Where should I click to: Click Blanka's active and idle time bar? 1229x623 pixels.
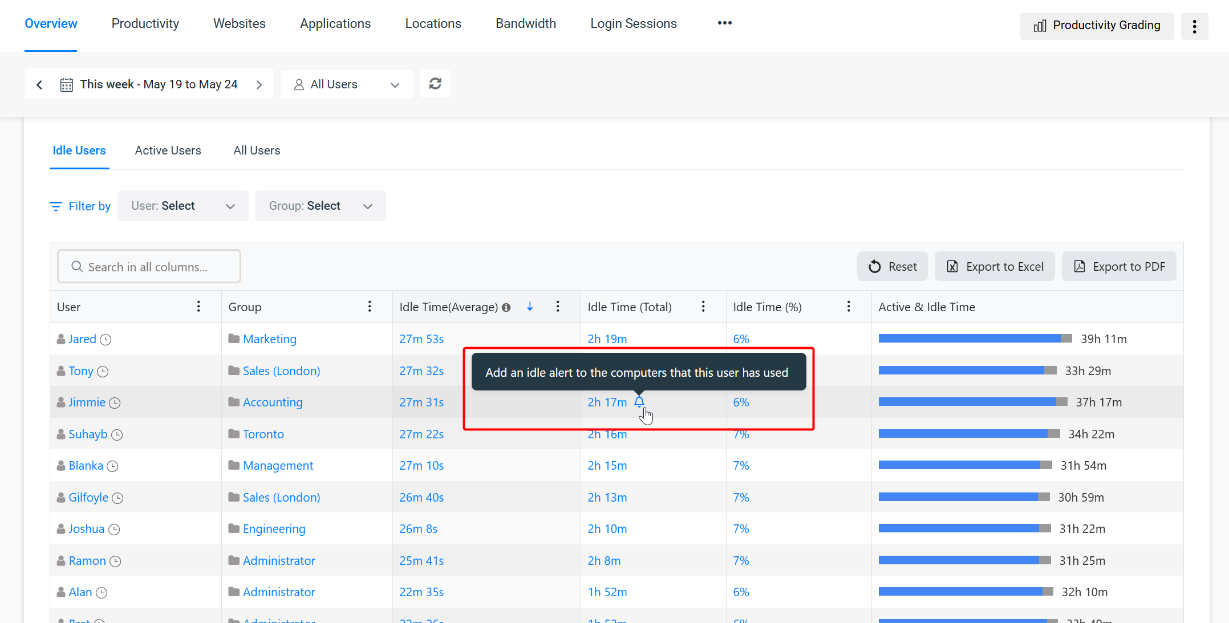tap(965, 465)
